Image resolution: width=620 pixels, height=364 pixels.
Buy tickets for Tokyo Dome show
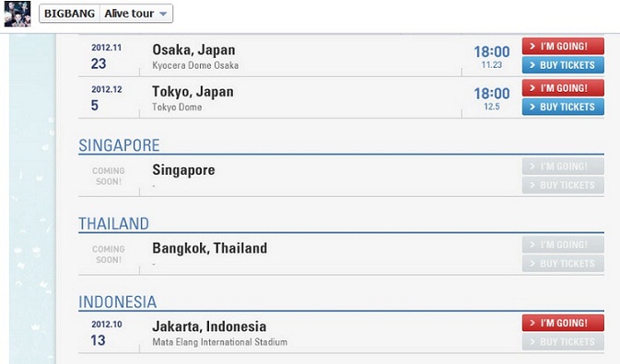[563, 107]
